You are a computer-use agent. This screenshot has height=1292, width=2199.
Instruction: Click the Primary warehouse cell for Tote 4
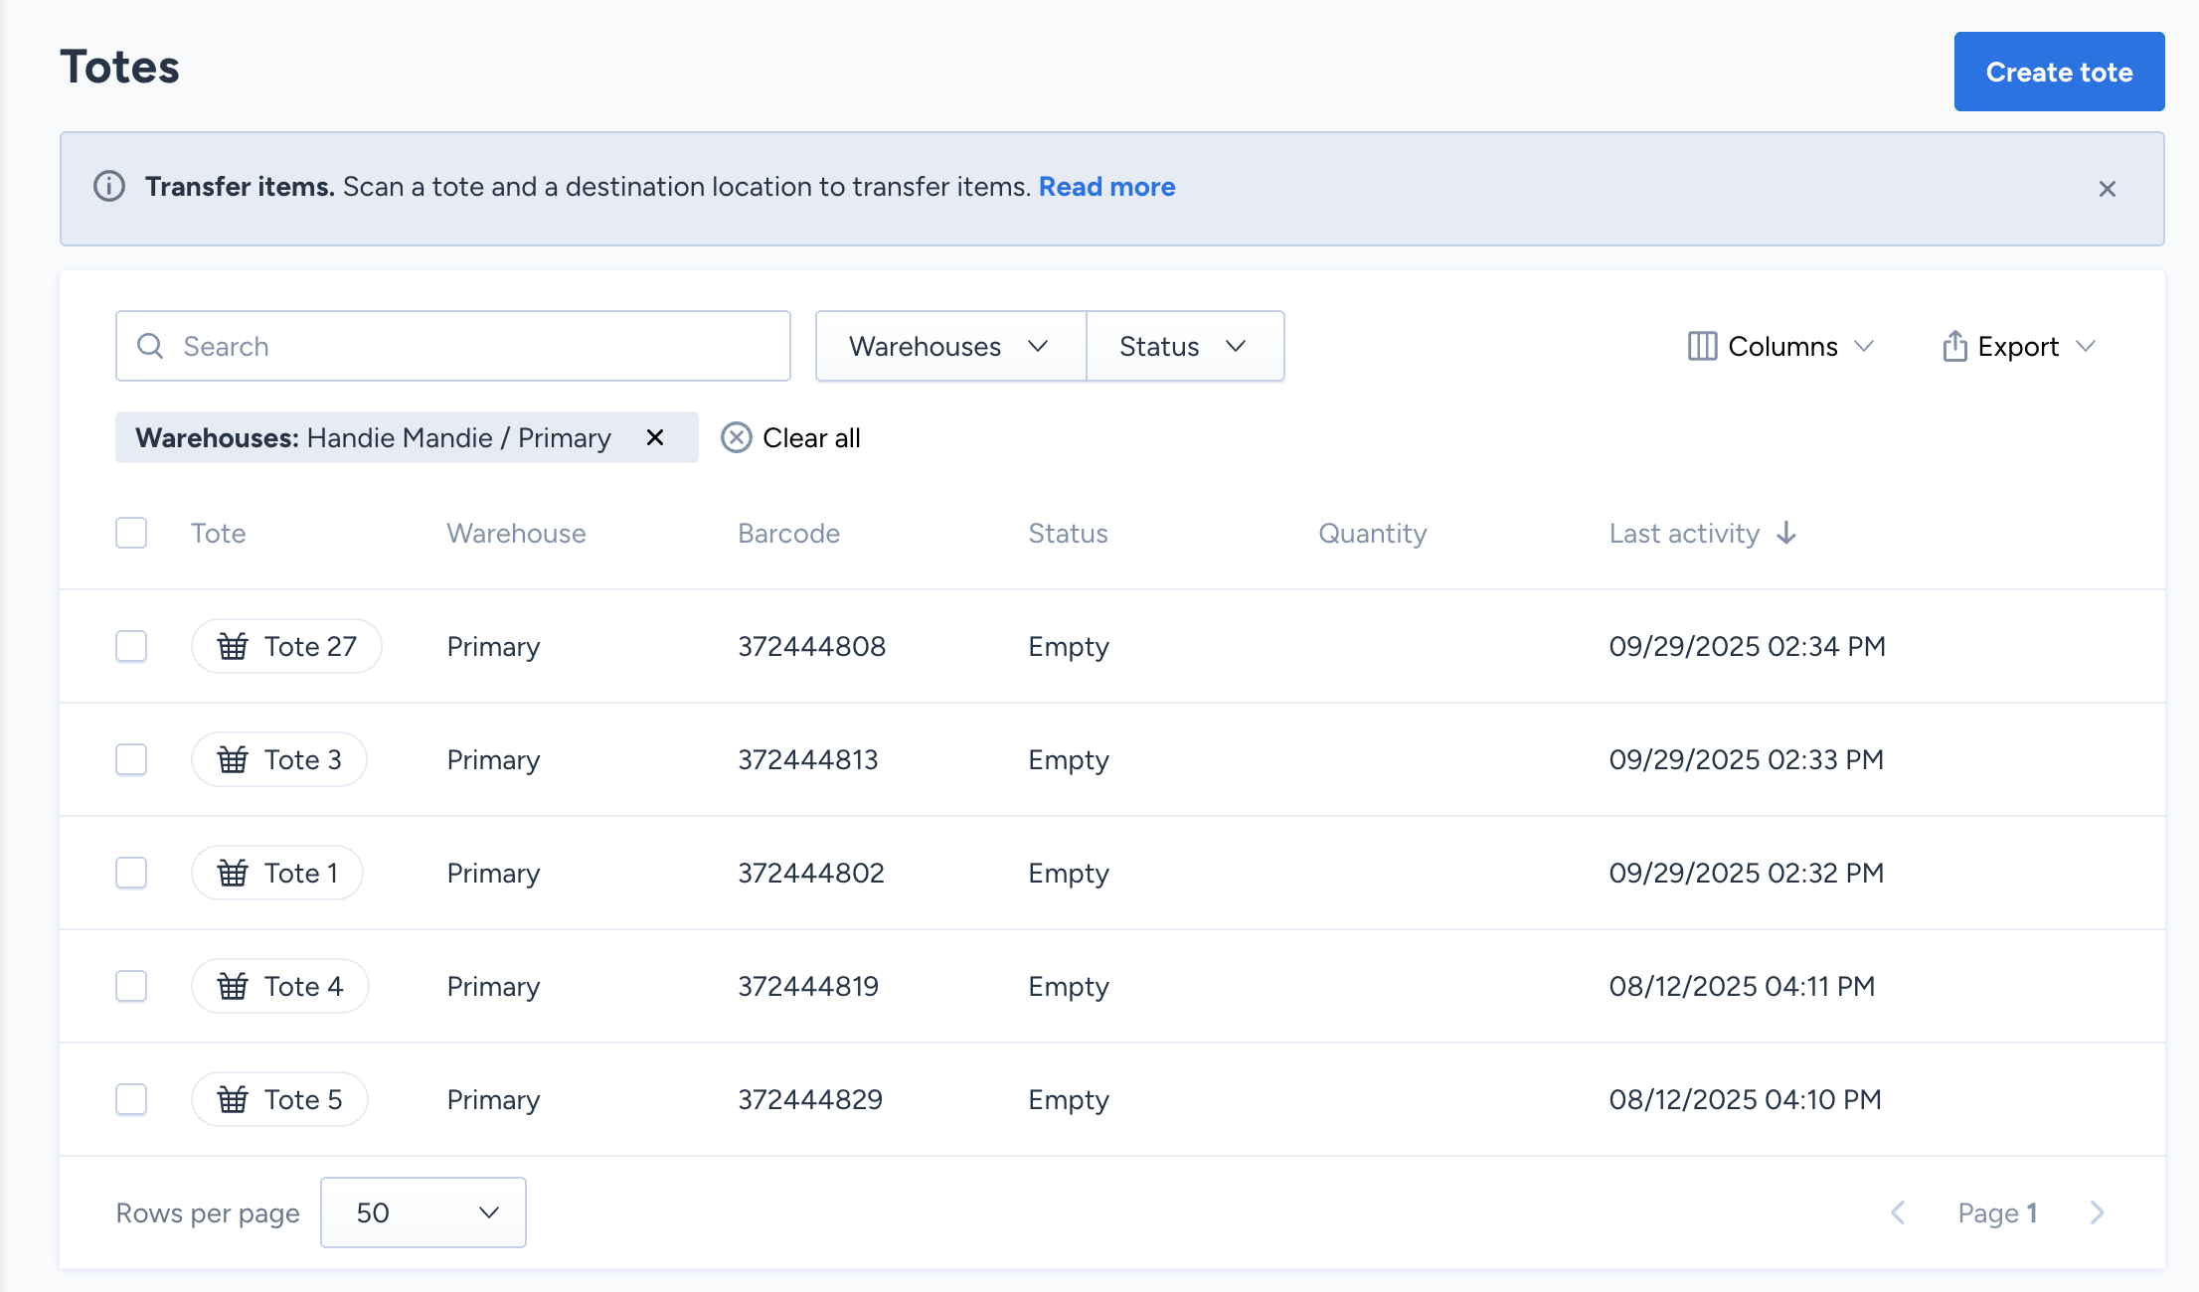click(493, 987)
